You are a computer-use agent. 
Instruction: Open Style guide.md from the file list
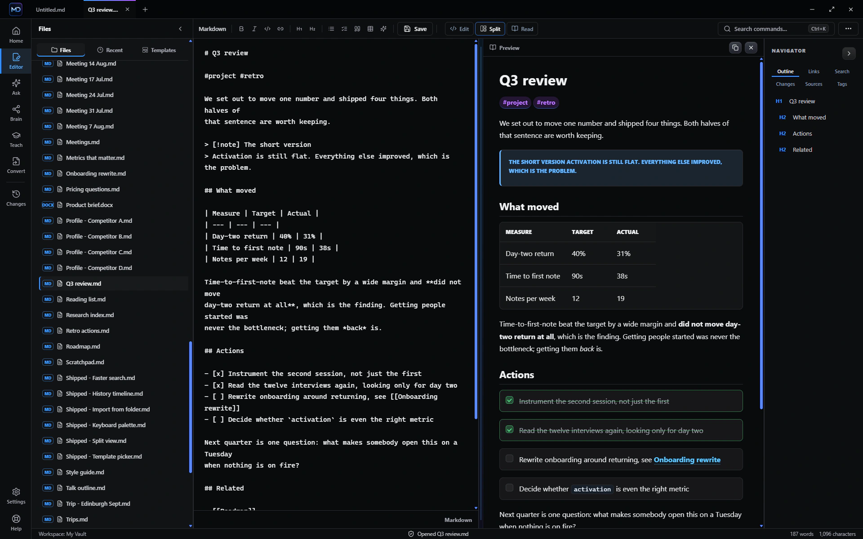click(114, 472)
